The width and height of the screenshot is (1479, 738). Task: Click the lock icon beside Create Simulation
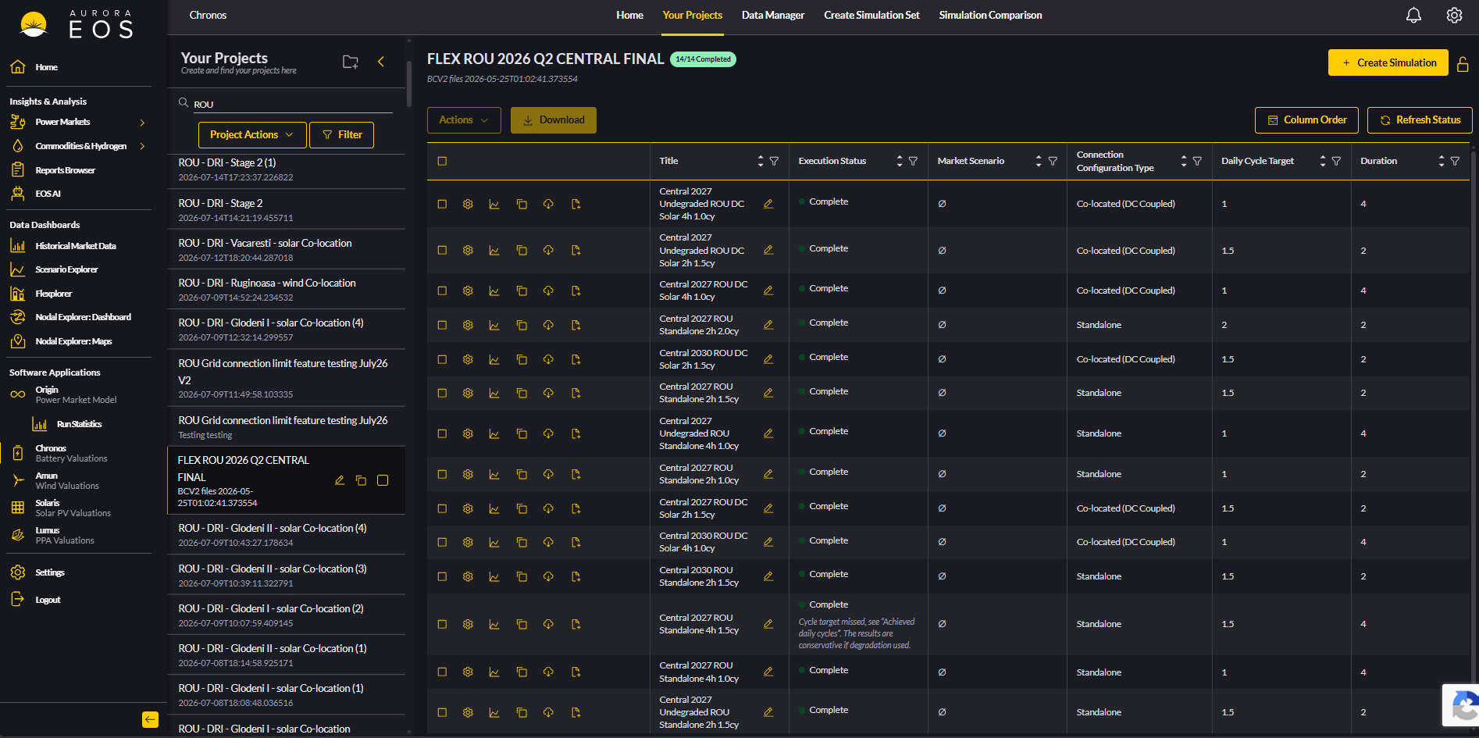pyautogui.click(x=1463, y=63)
